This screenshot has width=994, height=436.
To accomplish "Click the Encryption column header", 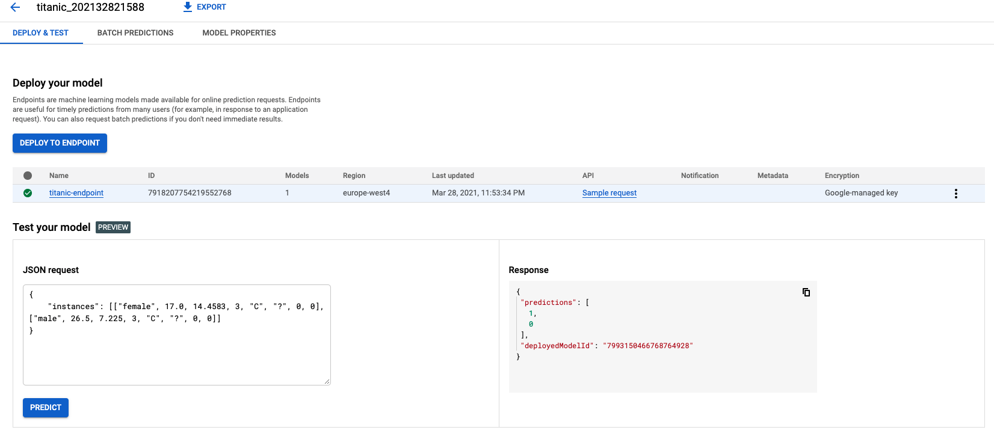I will coord(842,176).
